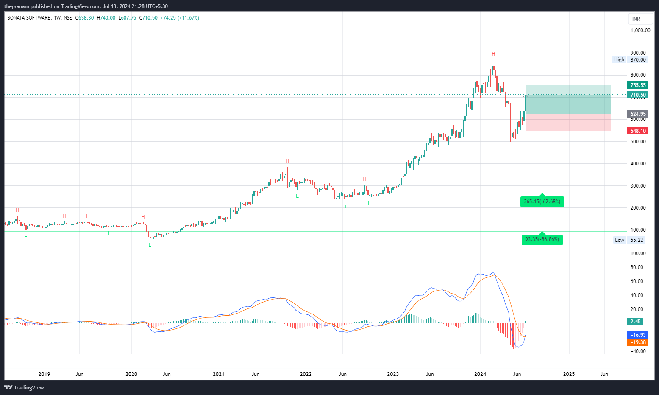The height and width of the screenshot is (395, 659).
Task: Open the INR currency selector
Action: point(640,19)
